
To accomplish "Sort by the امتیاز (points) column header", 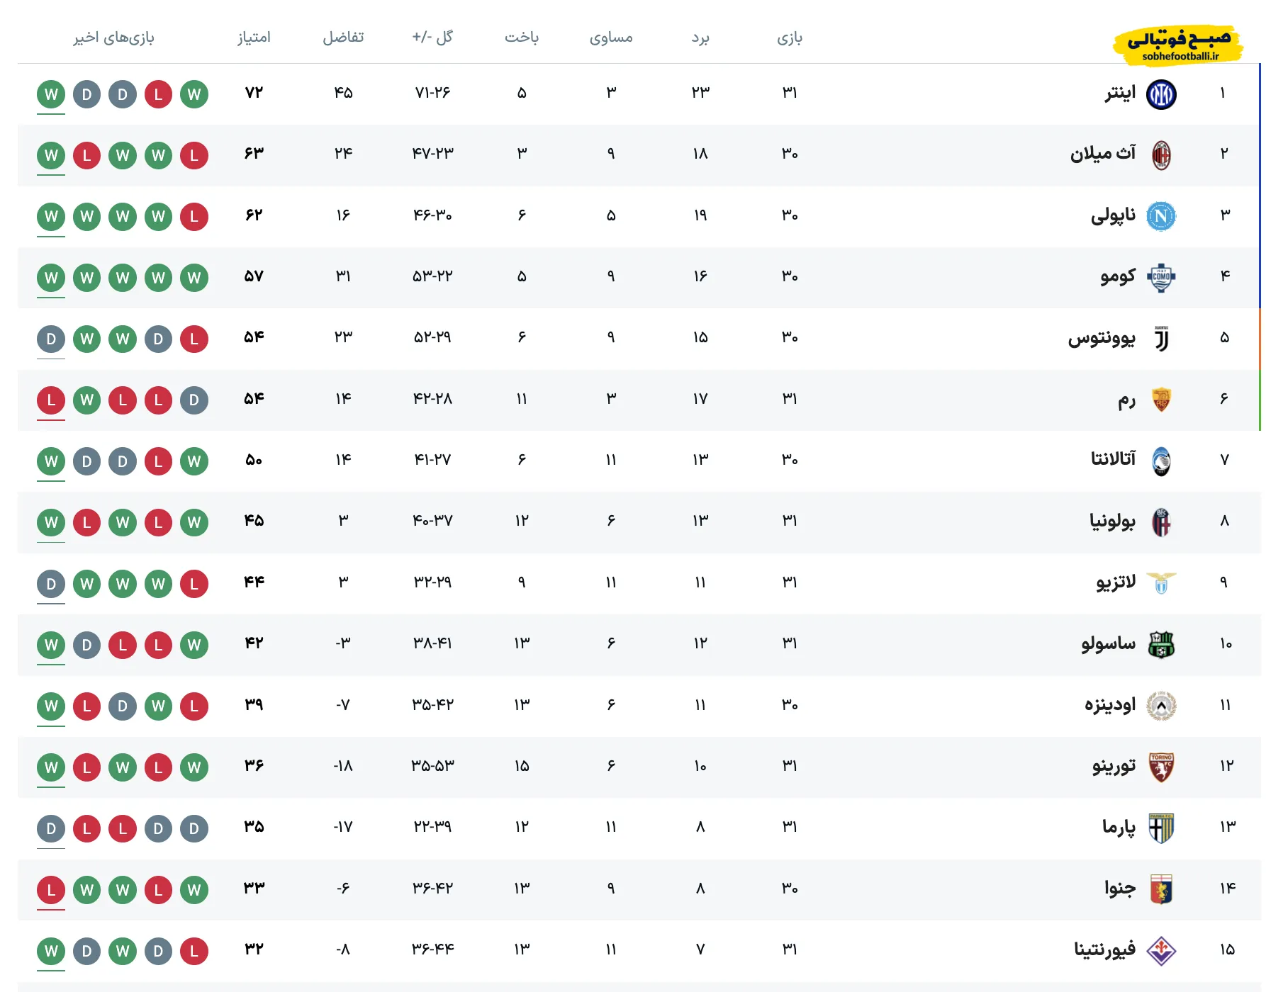I will tap(254, 37).
